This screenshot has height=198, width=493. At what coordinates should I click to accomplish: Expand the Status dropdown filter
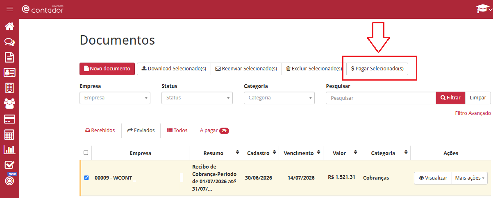coord(197,98)
